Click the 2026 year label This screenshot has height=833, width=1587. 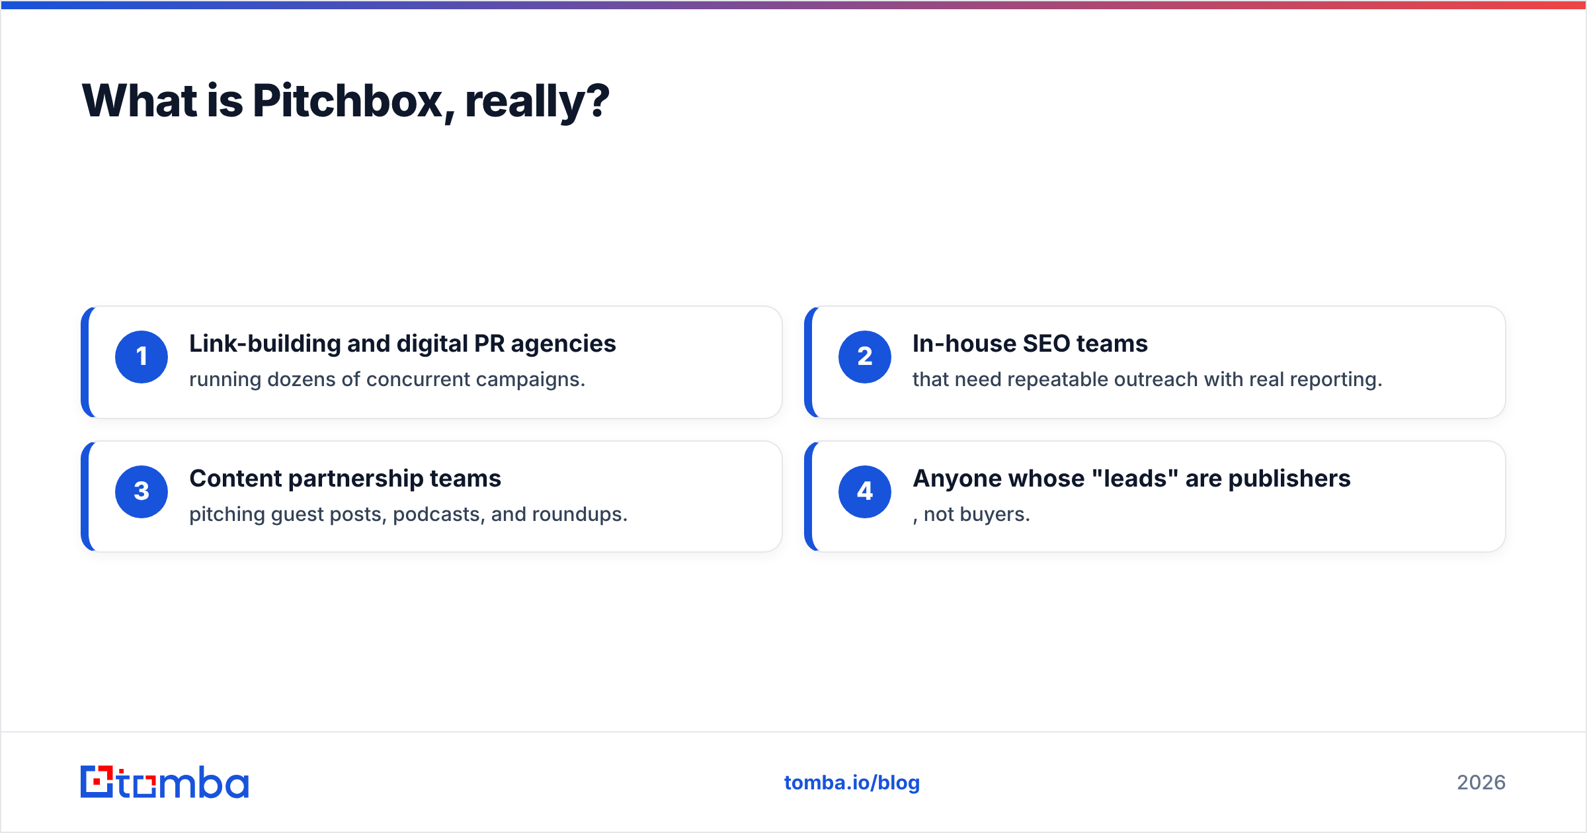[1481, 783]
